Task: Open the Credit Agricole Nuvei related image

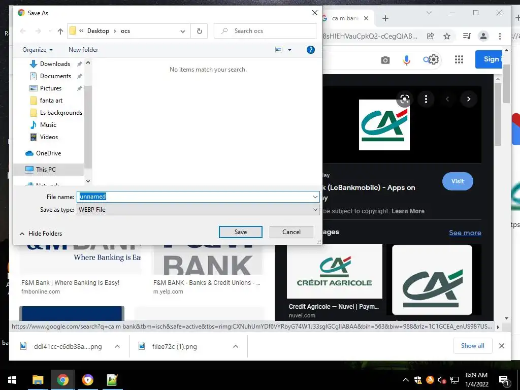Action: tap(334, 272)
